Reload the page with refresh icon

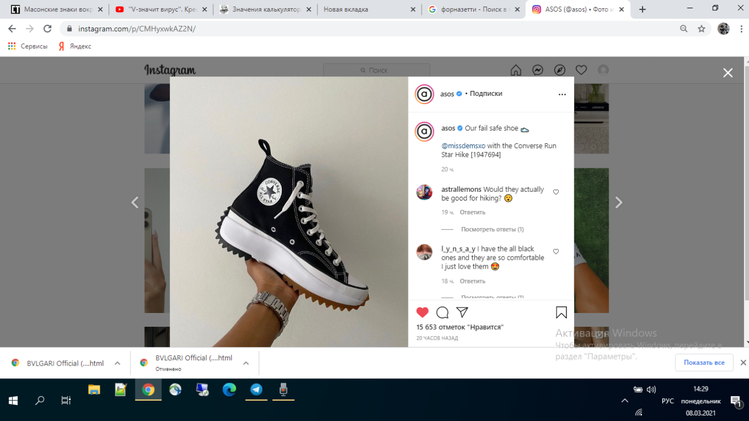(x=48, y=29)
